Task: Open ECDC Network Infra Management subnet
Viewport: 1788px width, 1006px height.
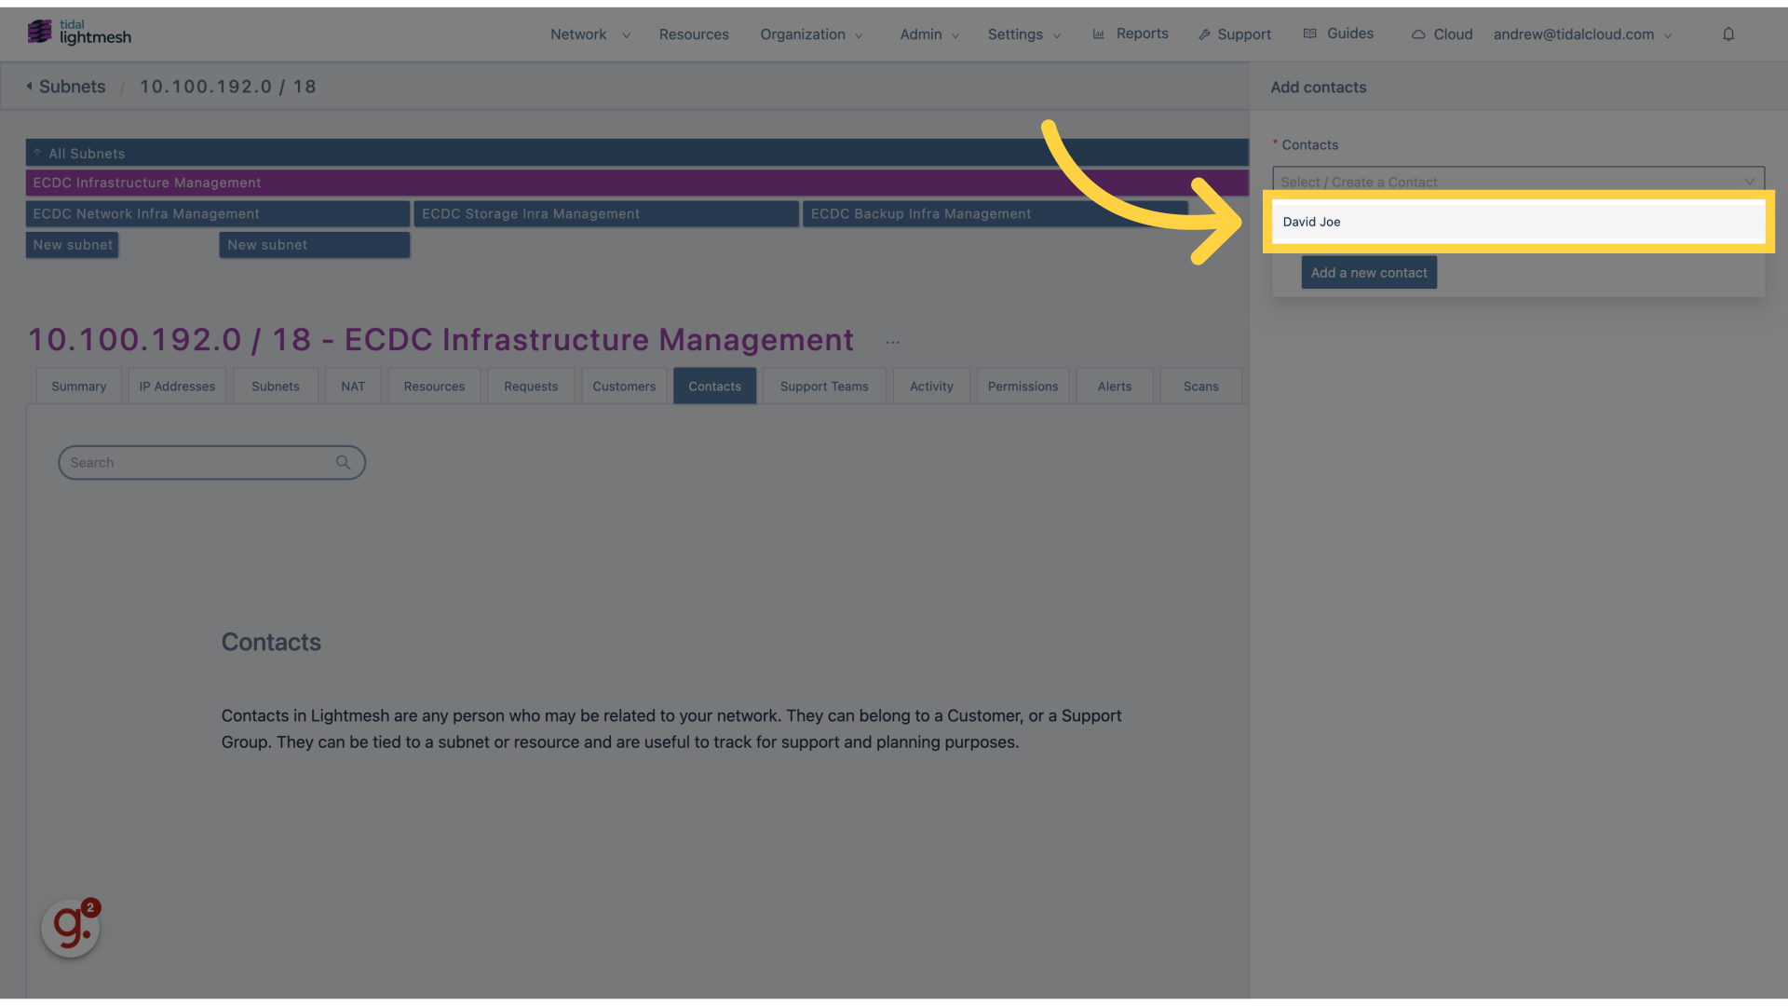Action: click(x=218, y=213)
